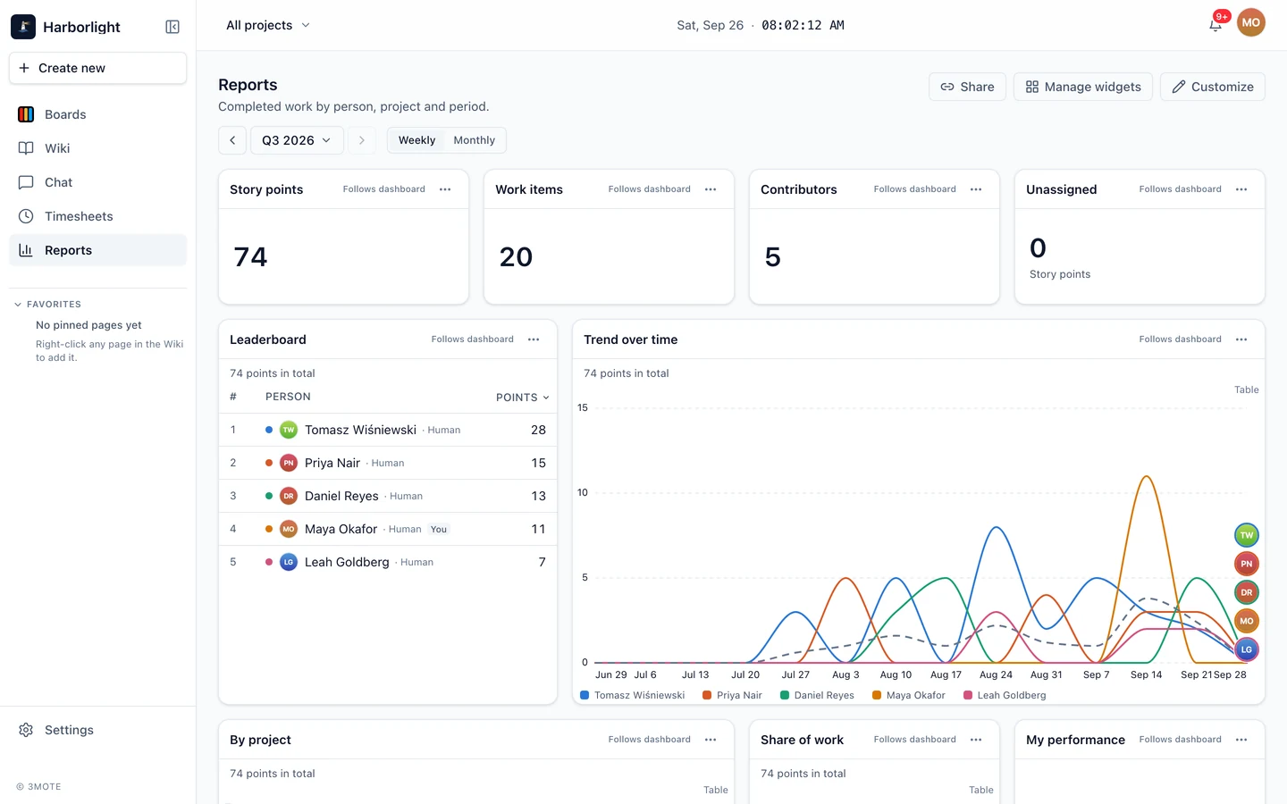Screen dimensions: 1287x804
Task: Open the notifications bell
Action: point(1215,24)
